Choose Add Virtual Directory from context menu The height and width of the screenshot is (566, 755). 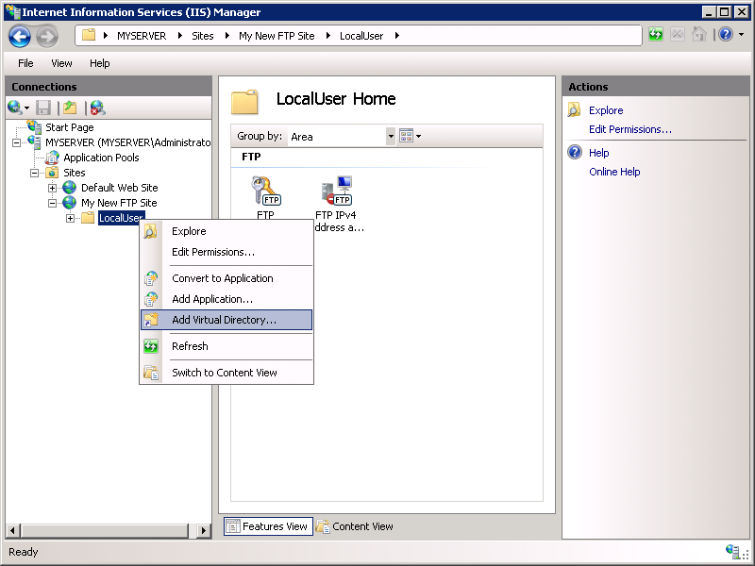pos(225,320)
